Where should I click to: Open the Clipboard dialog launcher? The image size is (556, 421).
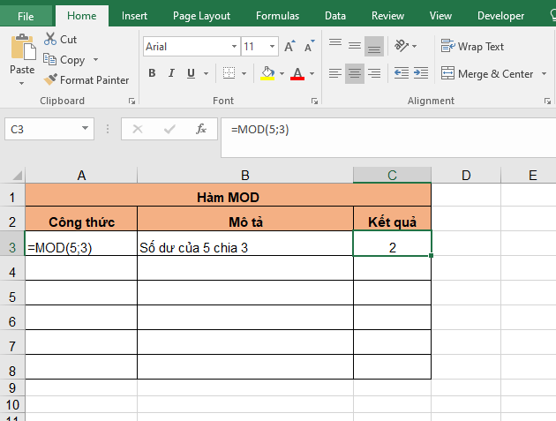tap(131, 101)
